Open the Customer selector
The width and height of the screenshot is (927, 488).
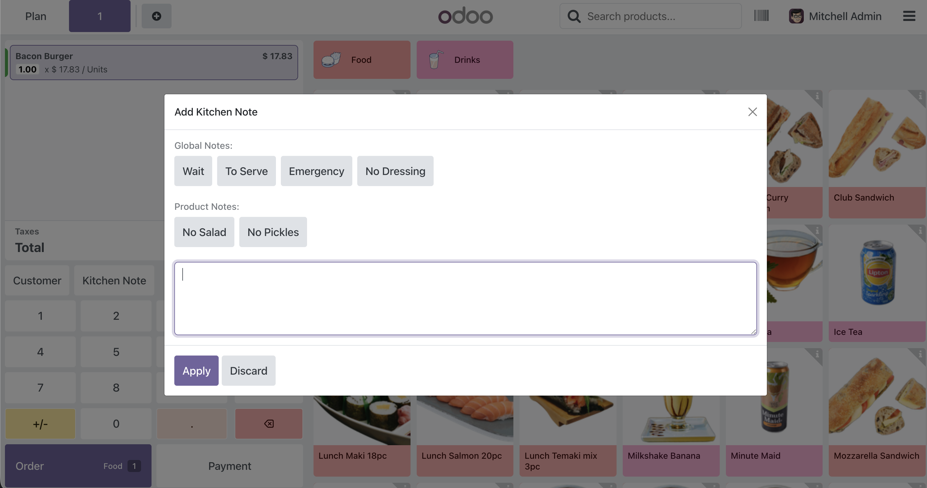click(x=37, y=280)
